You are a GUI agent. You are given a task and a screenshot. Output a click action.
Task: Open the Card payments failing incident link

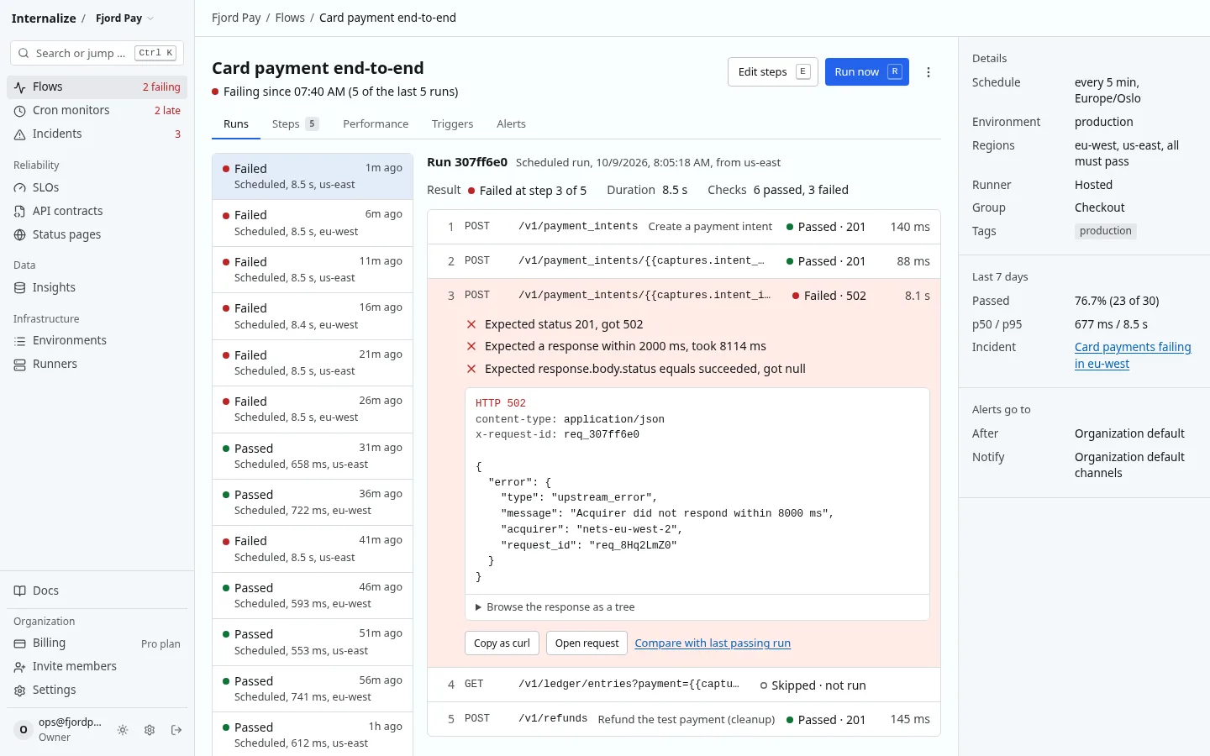tap(1133, 355)
